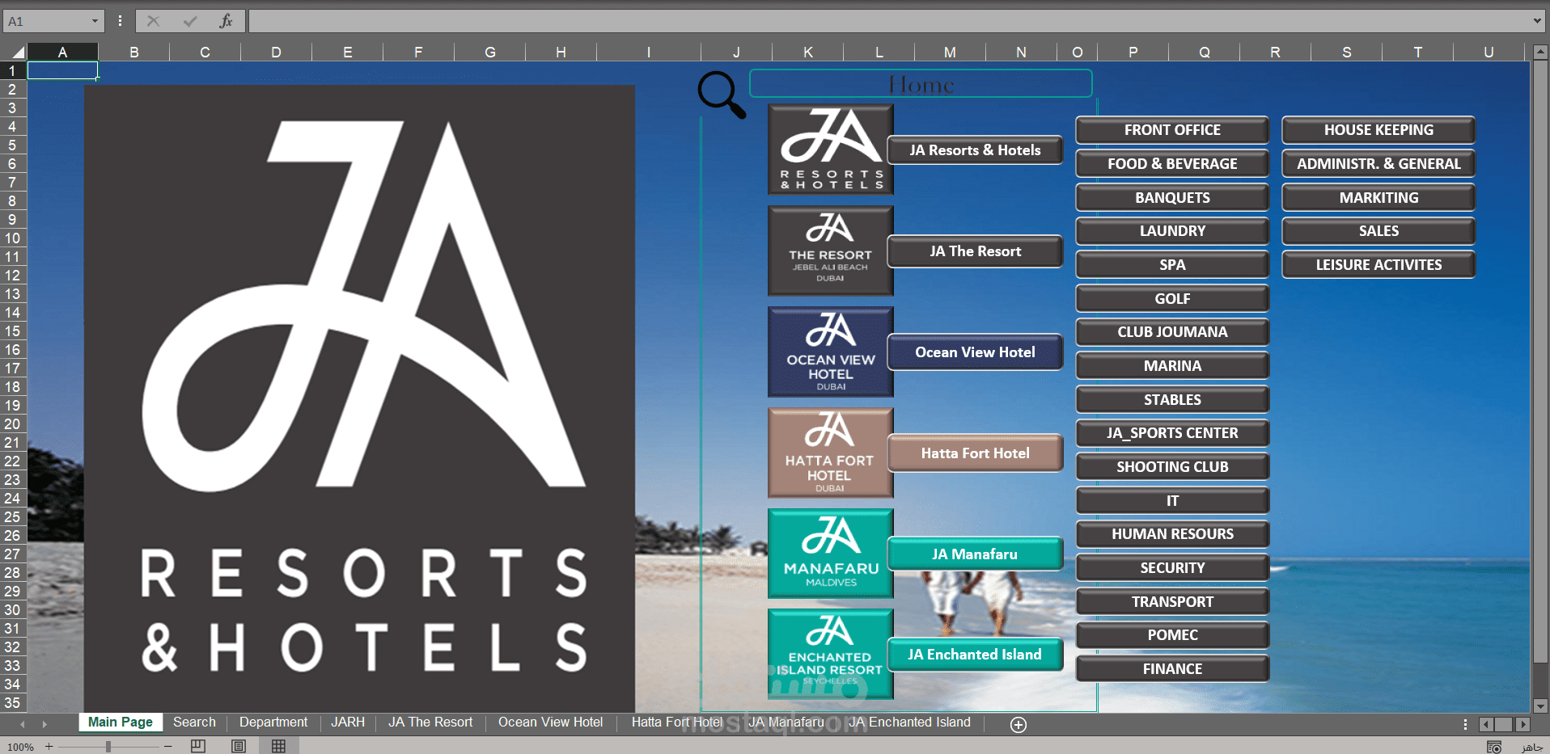
Task: Click the JA Resorts & Hotels logo thumbnail
Action: pyautogui.click(x=831, y=150)
